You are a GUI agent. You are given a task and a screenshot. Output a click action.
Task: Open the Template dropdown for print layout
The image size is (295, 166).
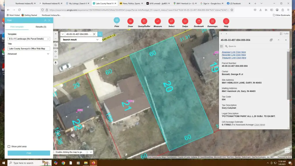coord(29,39)
